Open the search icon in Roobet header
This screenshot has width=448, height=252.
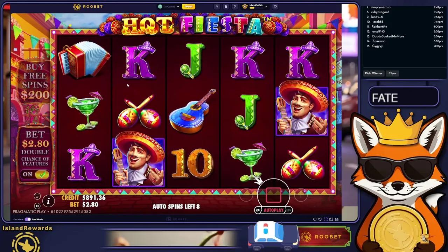(x=217, y=6)
